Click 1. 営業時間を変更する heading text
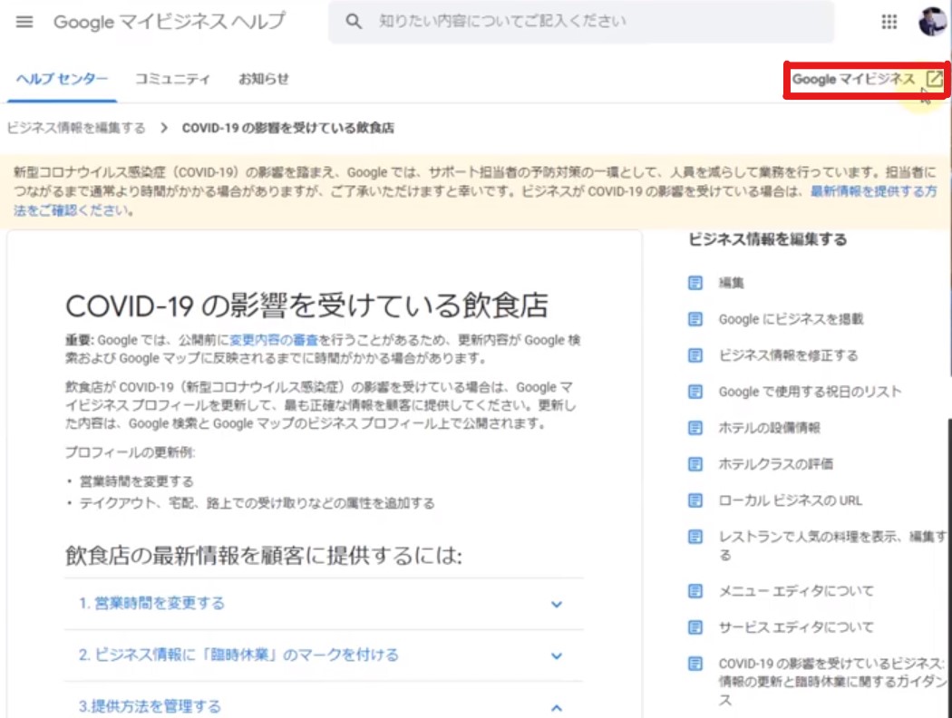This screenshot has width=952, height=718. [x=151, y=603]
